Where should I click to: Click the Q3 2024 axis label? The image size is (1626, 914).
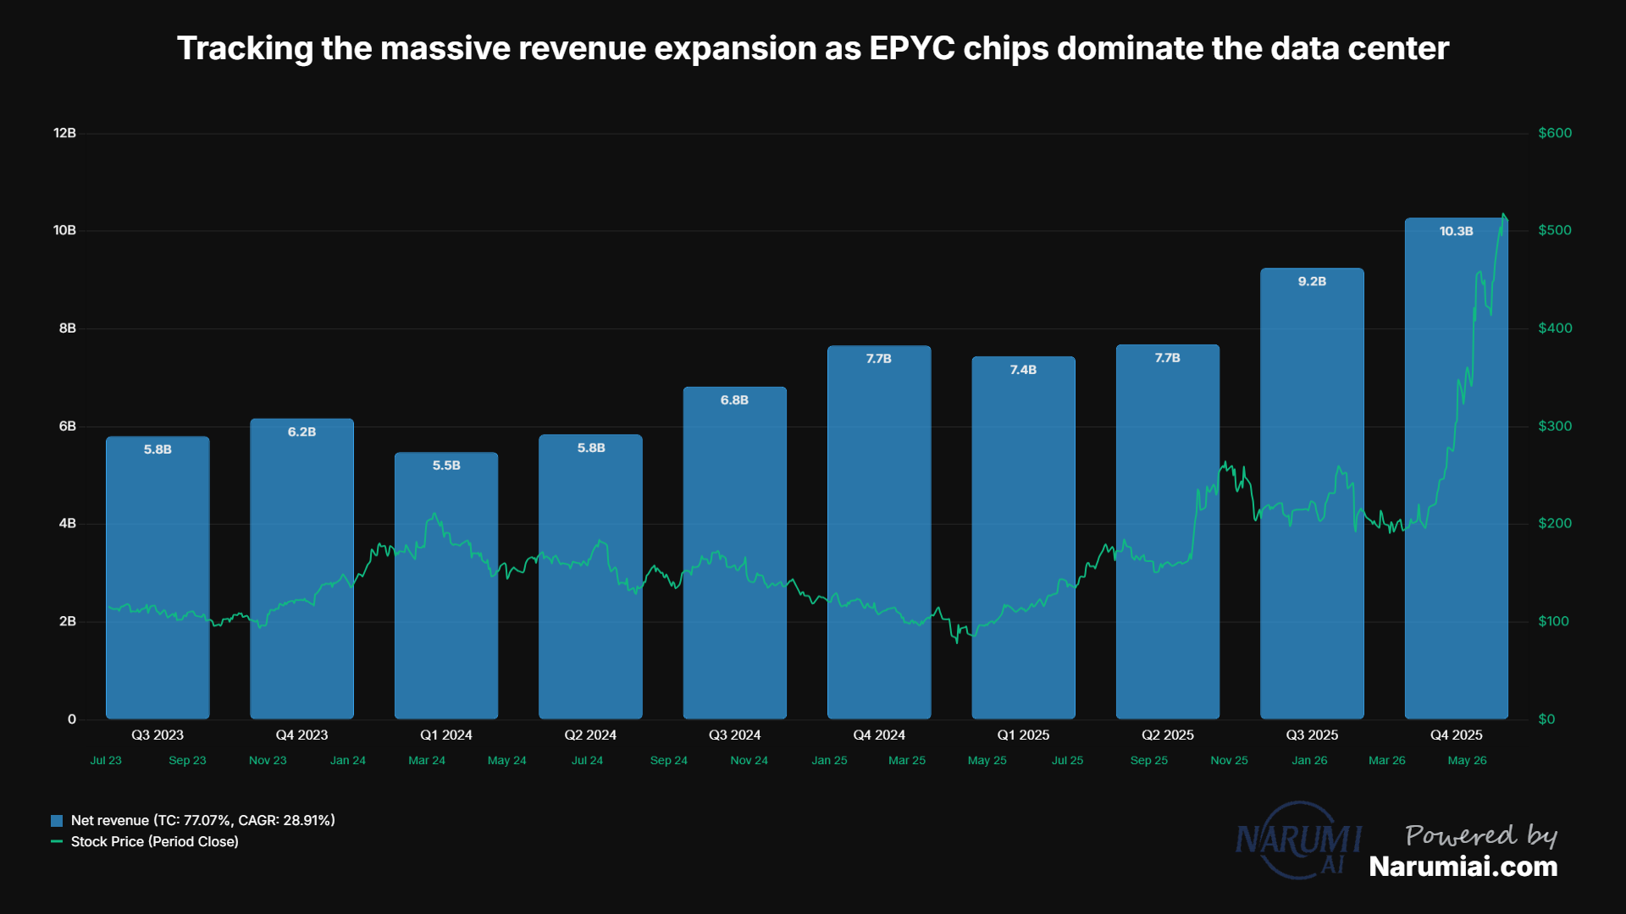click(x=735, y=735)
